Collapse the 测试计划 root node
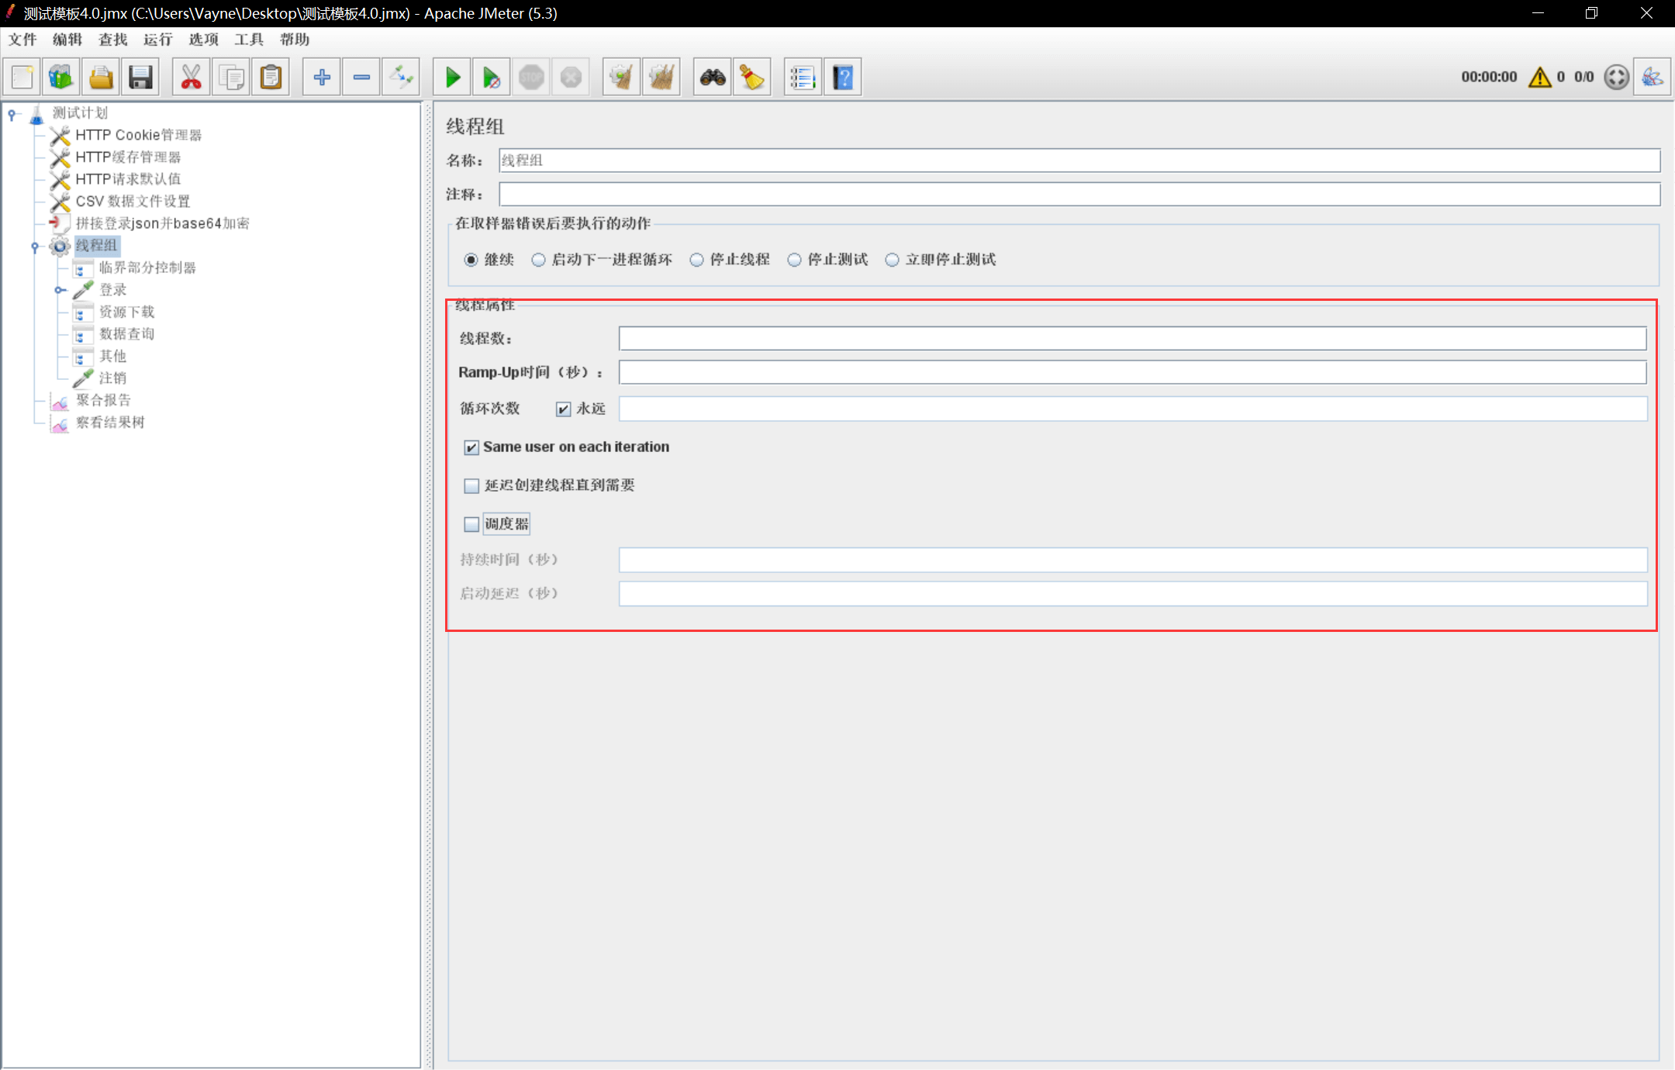 click(12, 114)
